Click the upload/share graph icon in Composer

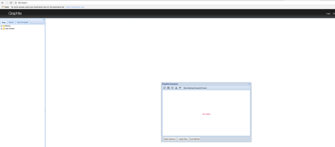click(x=176, y=88)
